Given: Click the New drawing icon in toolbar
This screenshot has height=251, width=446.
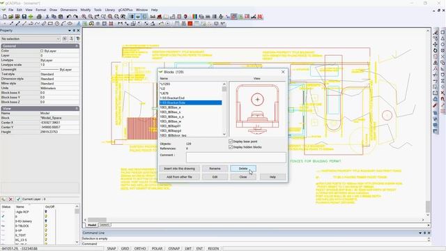Looking at the screenshot, I should [5, 17].
